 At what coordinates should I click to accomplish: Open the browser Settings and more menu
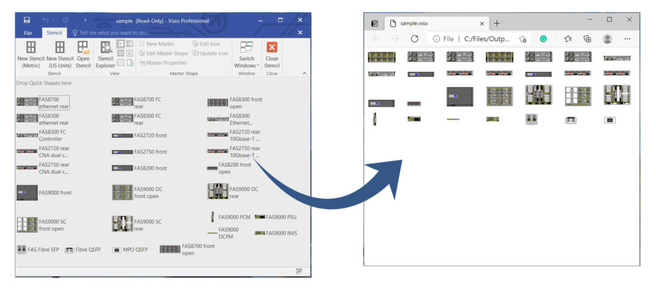pos(627,39)
